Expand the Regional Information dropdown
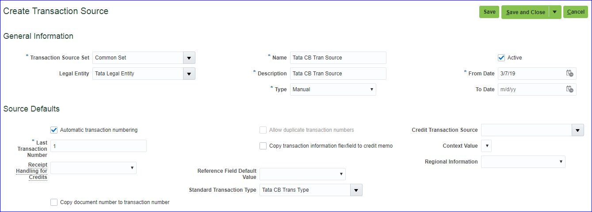The width and height of the screenshot is (592, 212). pos(523,162)
